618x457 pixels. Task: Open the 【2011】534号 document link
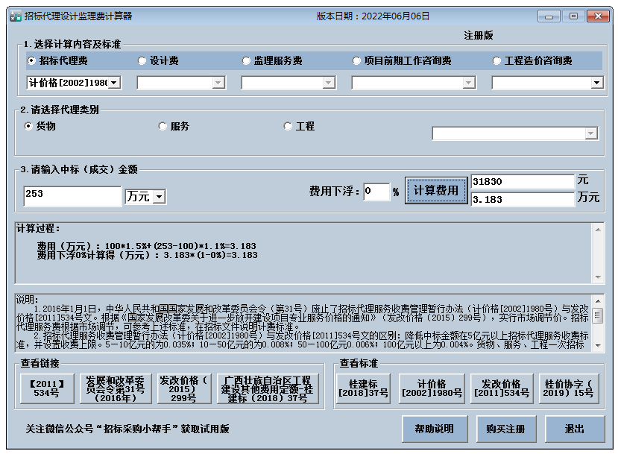click(45, 386)
